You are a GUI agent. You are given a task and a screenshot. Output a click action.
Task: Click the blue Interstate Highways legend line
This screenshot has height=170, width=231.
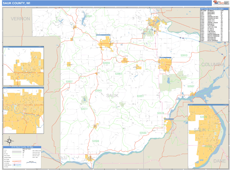17,165
